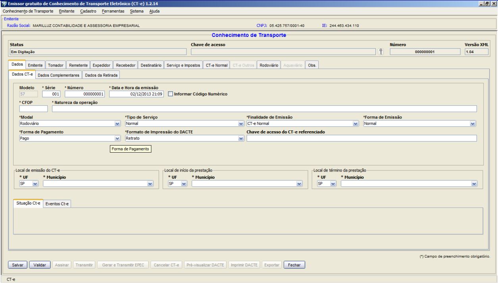Open Formato de Impressão do DACTE dropdown
The height and width of the screenshot is (283, 498).
coord(240,138)
